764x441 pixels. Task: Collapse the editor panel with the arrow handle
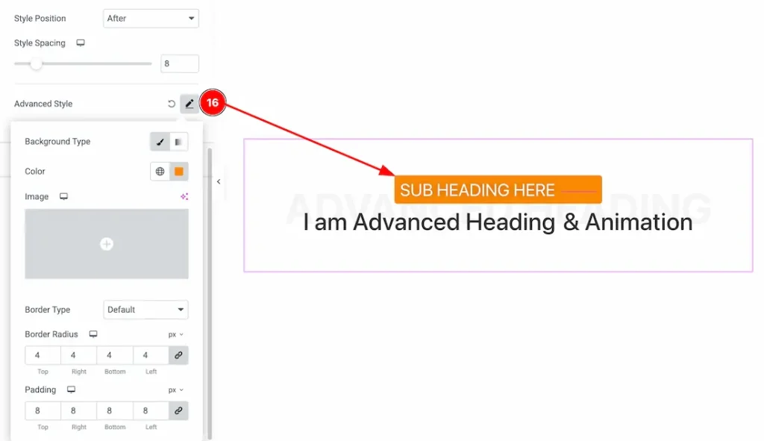tap(219, 181)
